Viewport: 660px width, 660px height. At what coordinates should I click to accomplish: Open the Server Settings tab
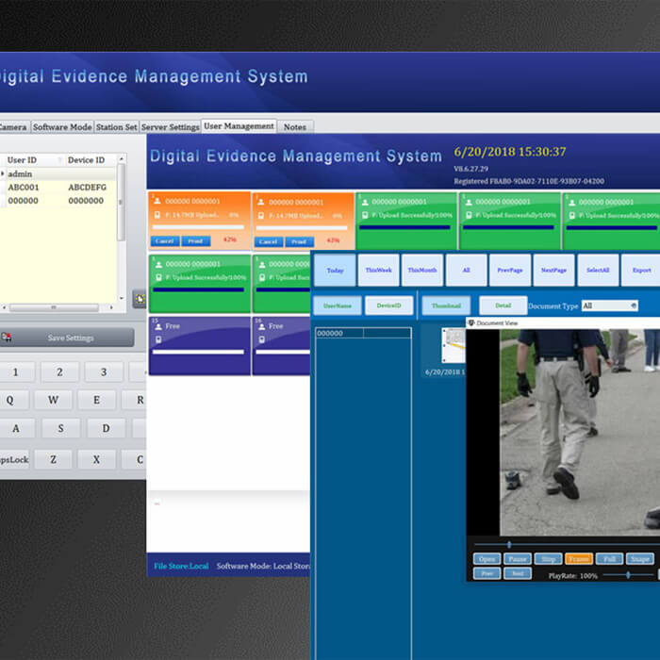[x=171, y=126]
